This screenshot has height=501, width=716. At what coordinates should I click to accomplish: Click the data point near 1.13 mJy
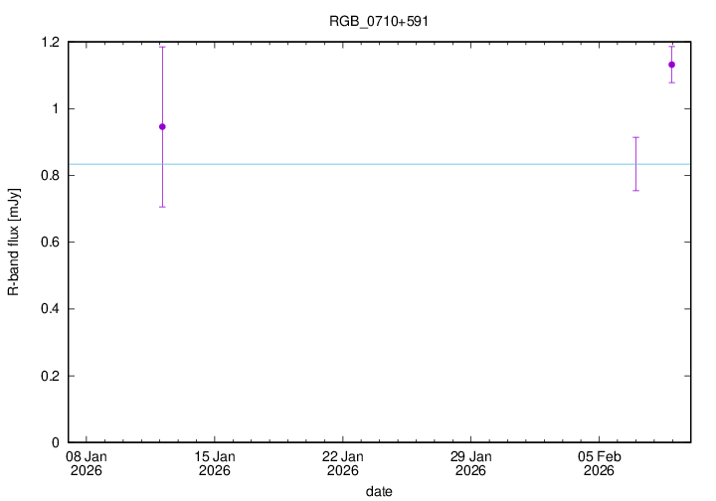(x=672, y=65)
